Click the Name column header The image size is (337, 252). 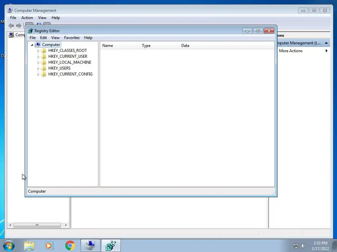pos(120,46)
